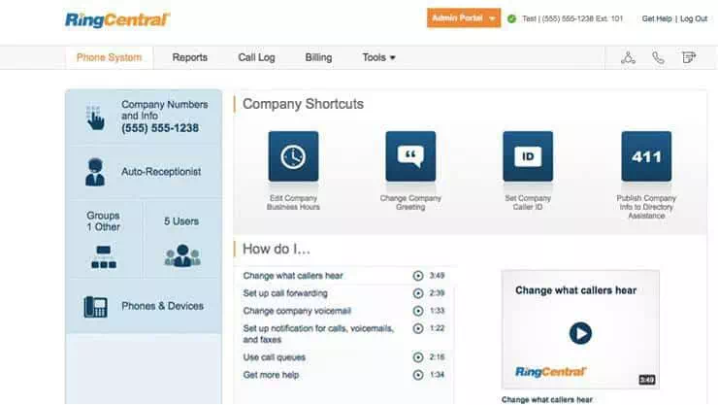Play the 2:39 video icon

417,293
